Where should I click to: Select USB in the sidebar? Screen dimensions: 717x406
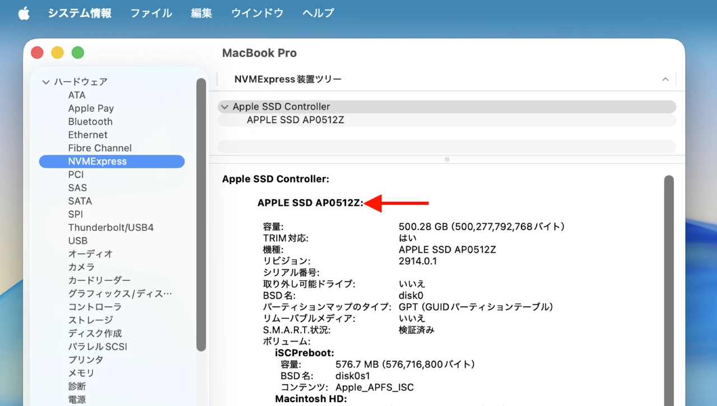point(77,240)
